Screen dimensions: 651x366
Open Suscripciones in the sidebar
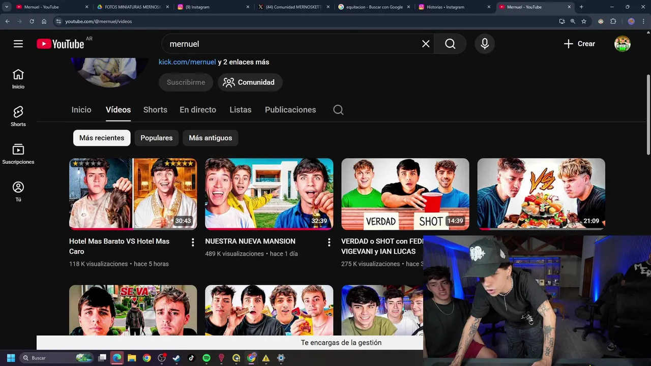click(18, 154)
